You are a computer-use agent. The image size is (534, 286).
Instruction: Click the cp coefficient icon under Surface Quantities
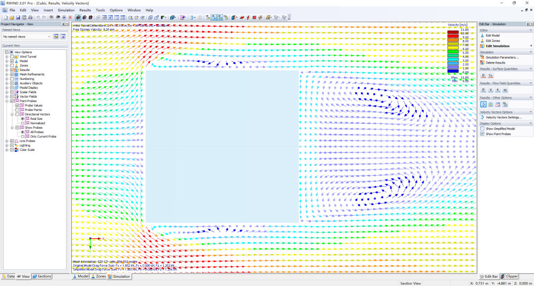pyautogui.click(x=490, y=75)
